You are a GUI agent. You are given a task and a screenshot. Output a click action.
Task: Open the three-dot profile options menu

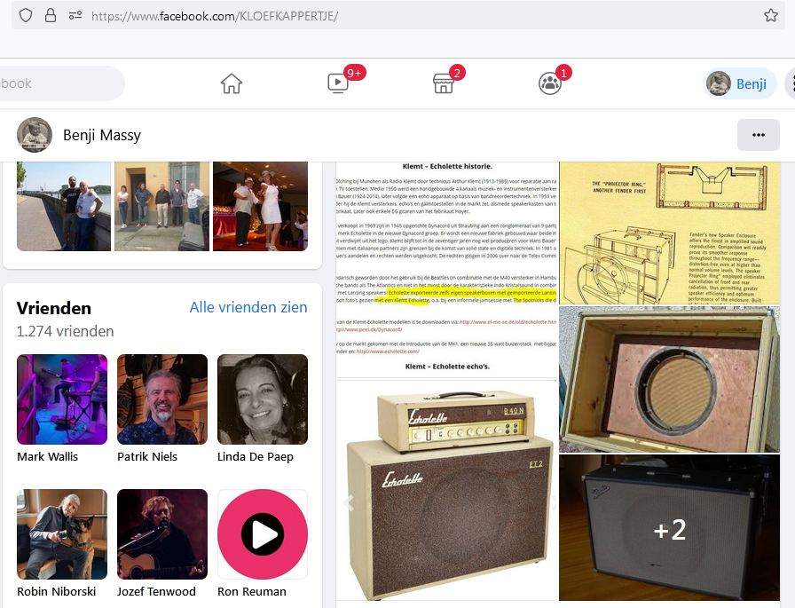pyautogui.click(x=759, y=135)
